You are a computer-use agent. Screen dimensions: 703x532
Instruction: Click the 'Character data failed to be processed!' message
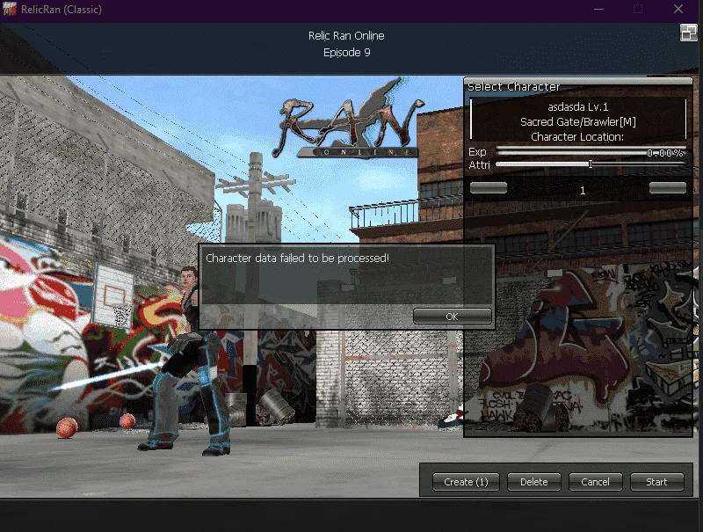(x=297, y=258)
